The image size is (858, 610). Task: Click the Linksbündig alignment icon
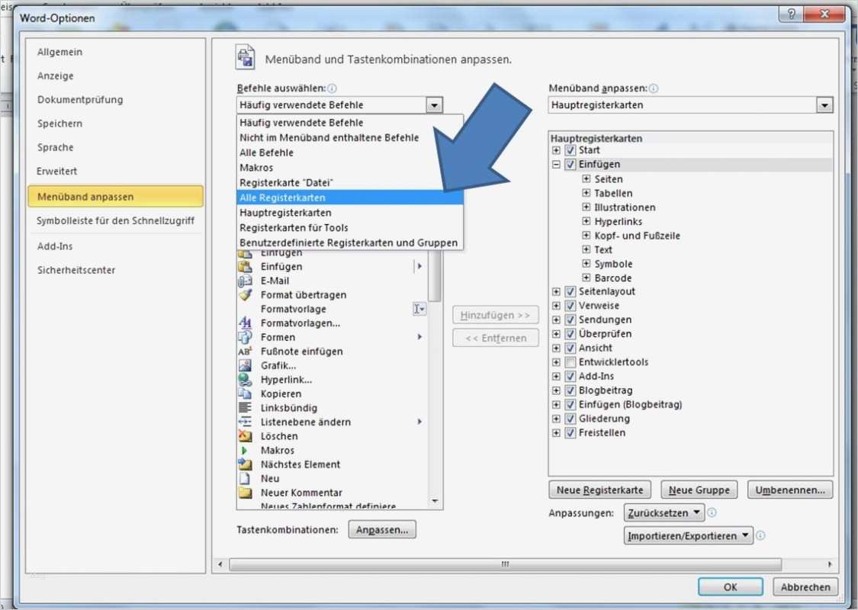point(245,408)
